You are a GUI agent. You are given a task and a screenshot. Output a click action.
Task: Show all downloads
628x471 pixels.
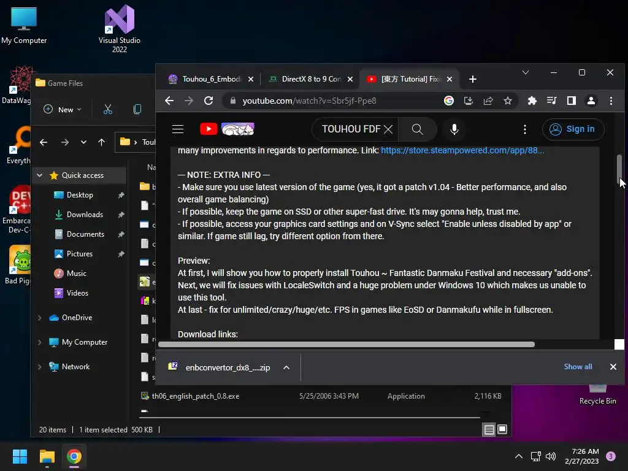(578, 367)
